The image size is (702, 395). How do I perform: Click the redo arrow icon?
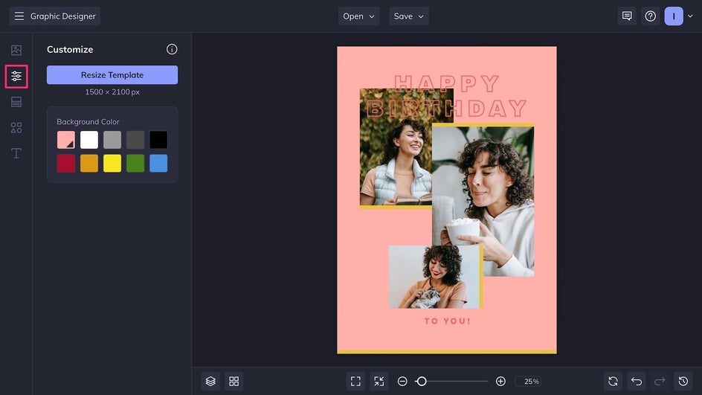point(660,381)
